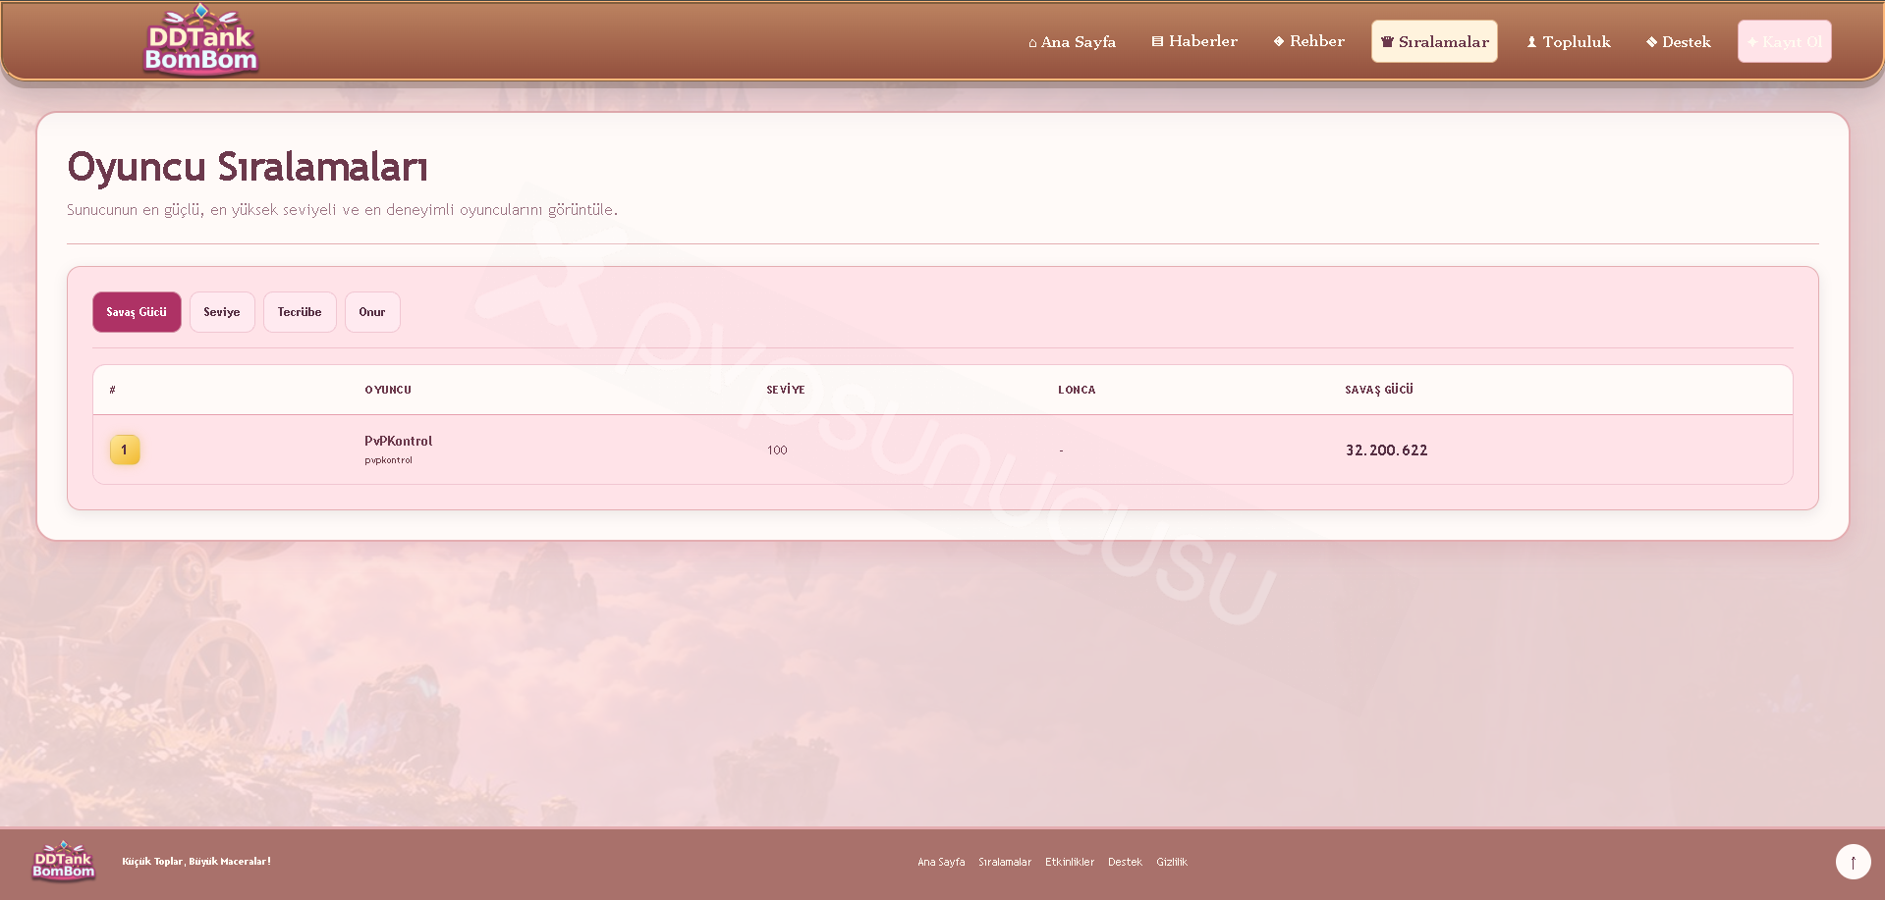Click the footer DDTank BomBom logo
1885x900 pixels.
point(64,861)
